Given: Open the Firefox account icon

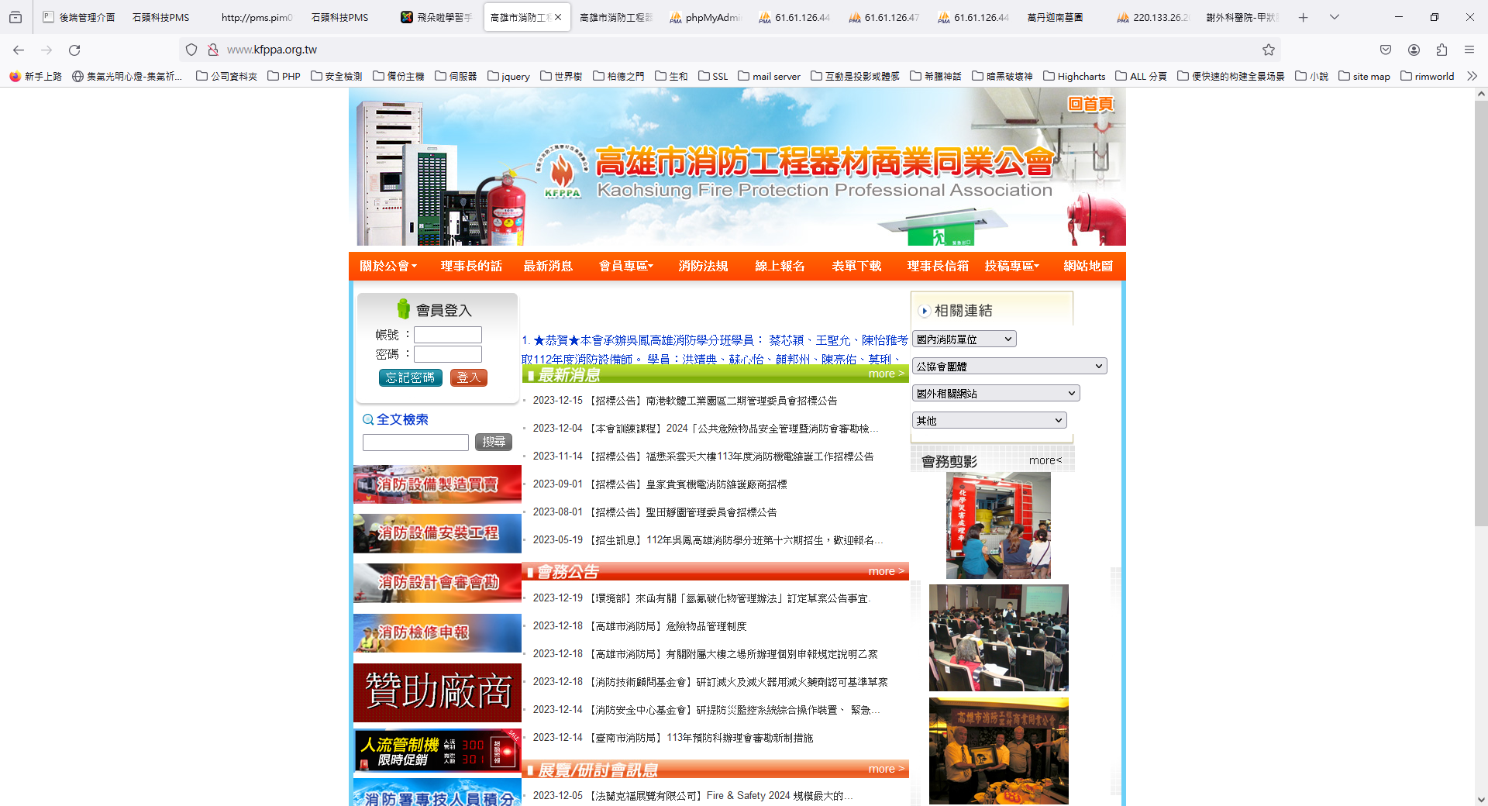Looking at the screenshot, I should tap(1414, 50).
